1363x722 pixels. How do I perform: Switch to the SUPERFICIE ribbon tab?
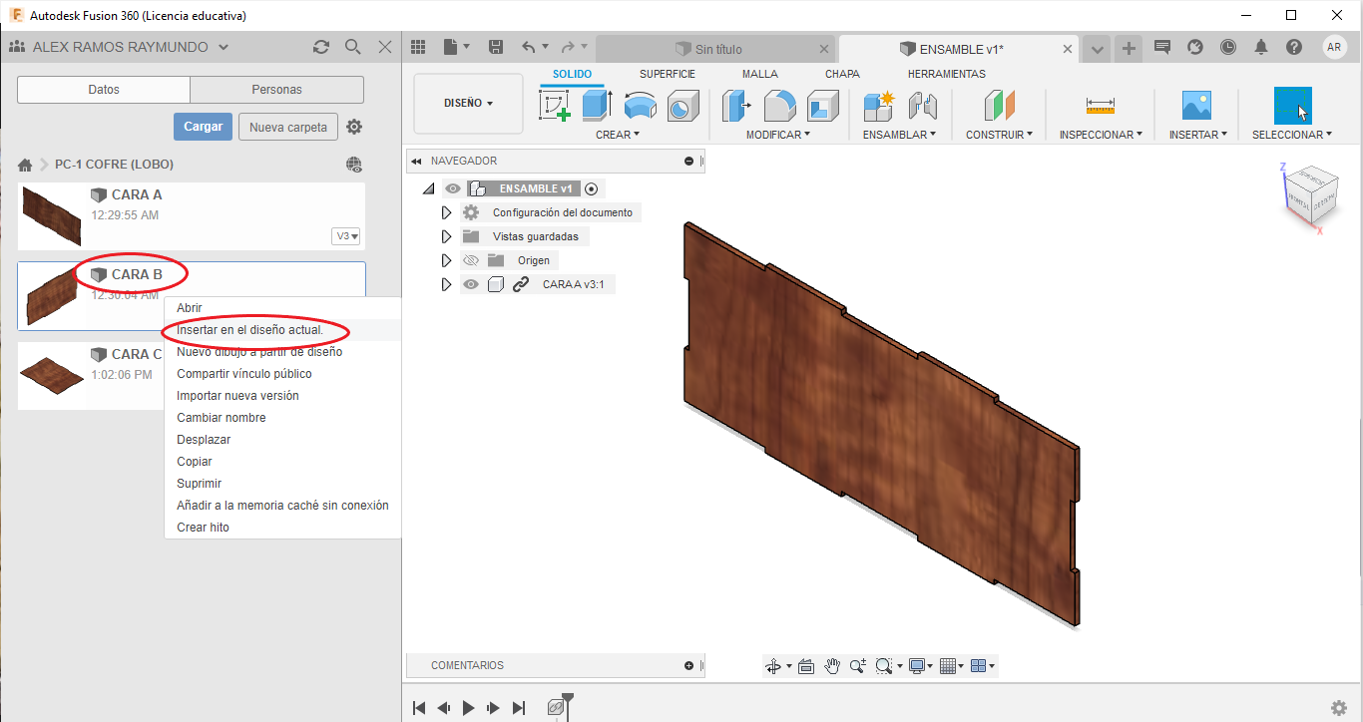[667, 74]
